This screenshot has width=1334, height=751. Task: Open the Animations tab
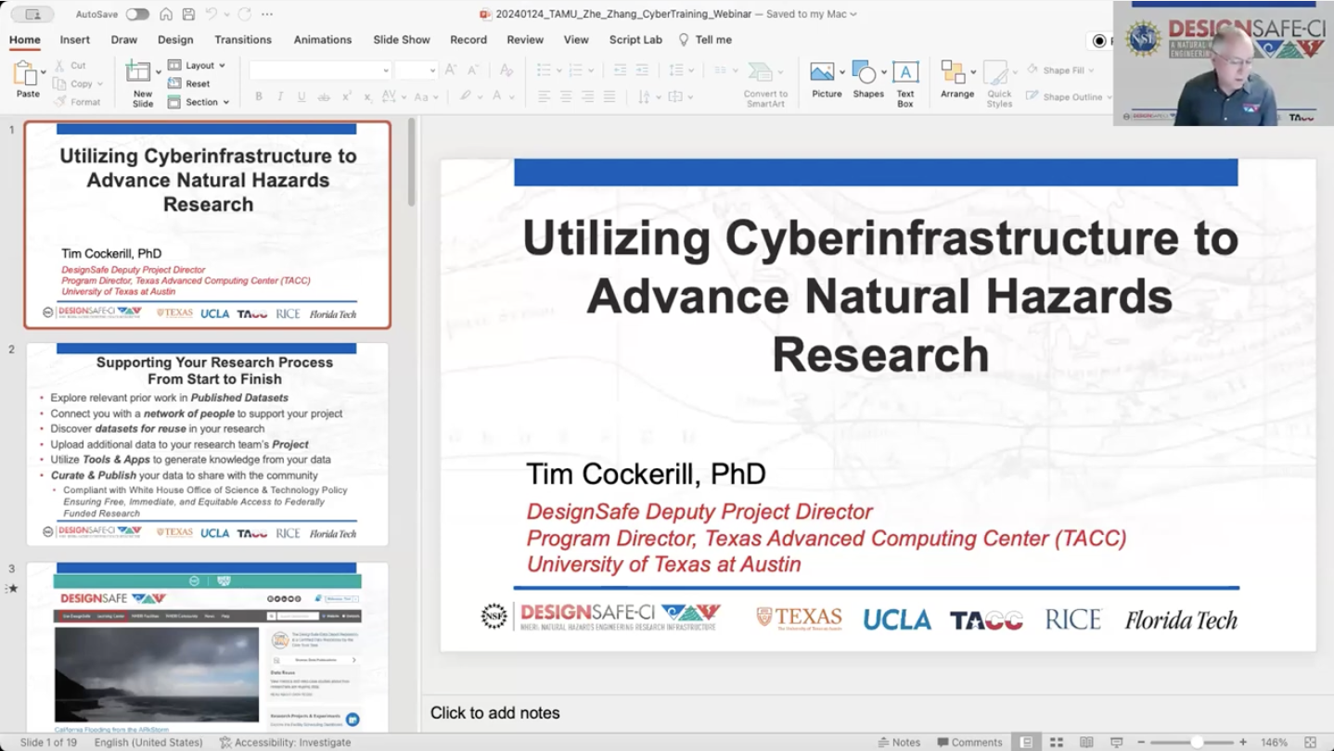coord(323,40)
